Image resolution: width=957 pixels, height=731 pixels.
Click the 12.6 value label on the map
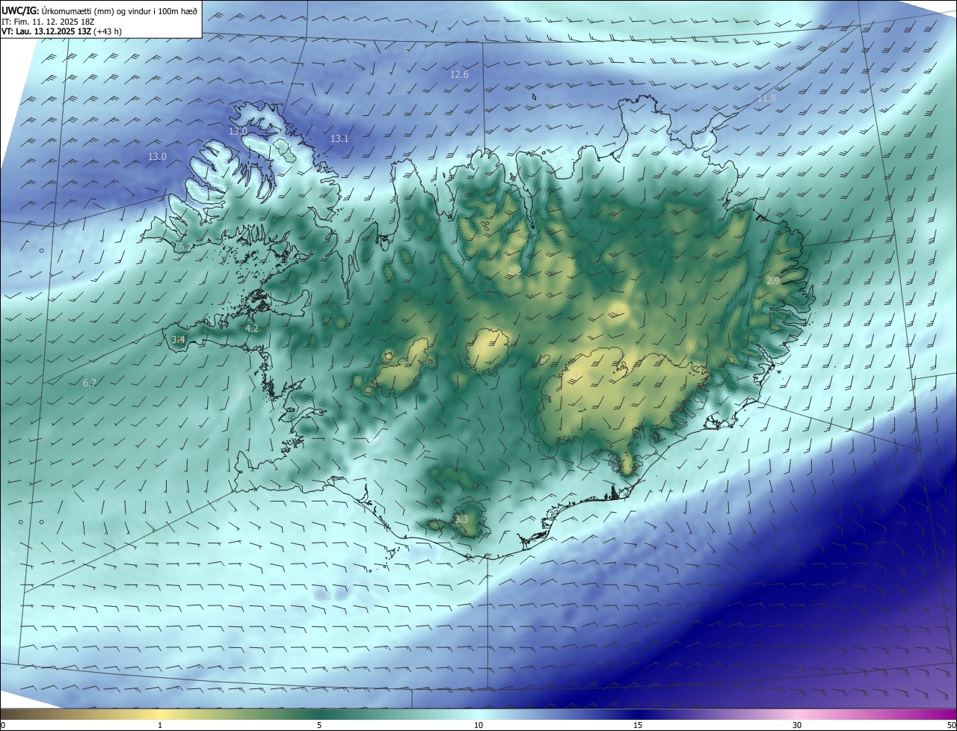pos(459,75)
